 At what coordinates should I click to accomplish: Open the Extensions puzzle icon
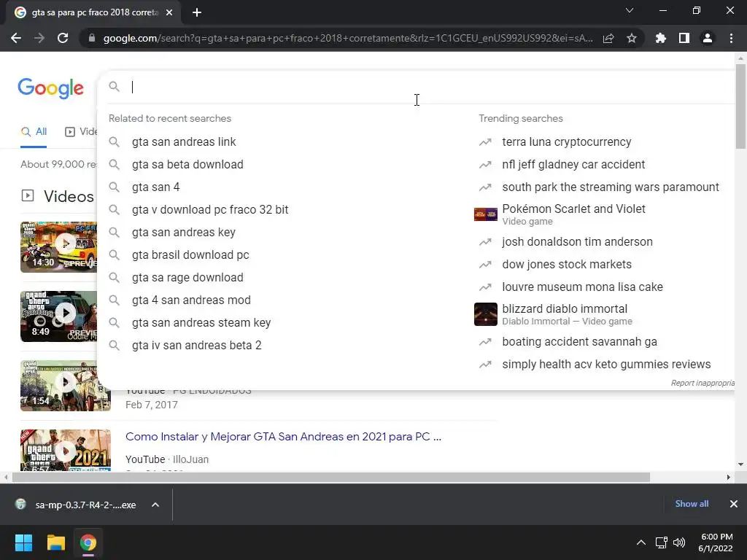point(661,38)
